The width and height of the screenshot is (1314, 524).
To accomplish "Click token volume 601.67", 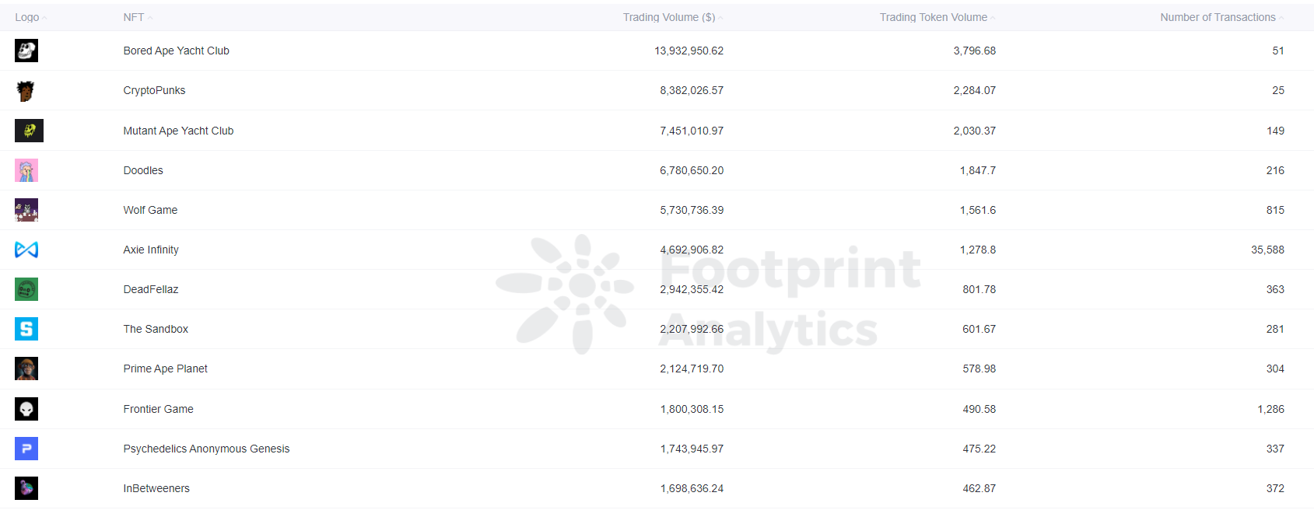I will point(979,329).
